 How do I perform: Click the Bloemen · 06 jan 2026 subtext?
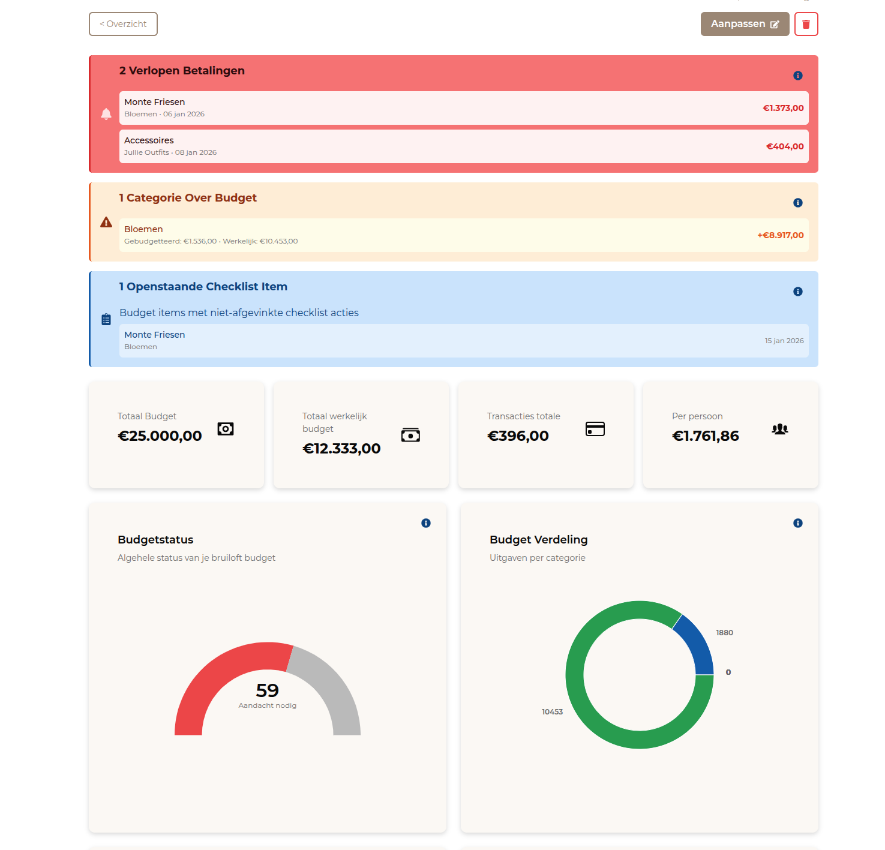pos(164,114)
